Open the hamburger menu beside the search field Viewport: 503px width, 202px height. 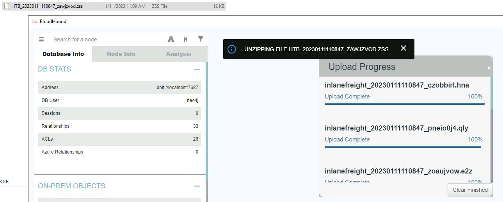click(x=41, y=39)
